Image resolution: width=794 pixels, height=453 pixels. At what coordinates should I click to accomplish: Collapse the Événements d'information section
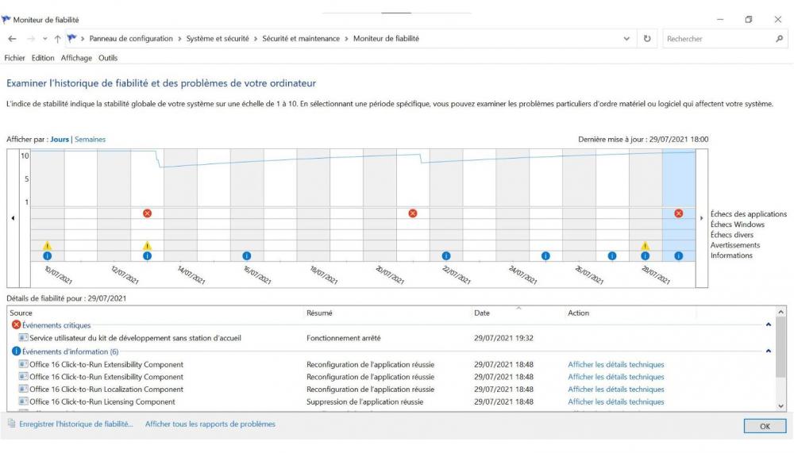(768, 351)
